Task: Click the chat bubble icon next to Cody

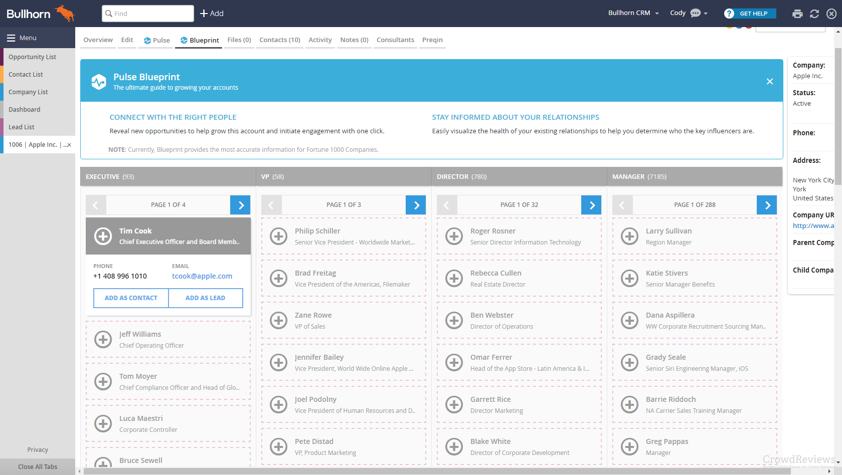Action: pos(696,14)
